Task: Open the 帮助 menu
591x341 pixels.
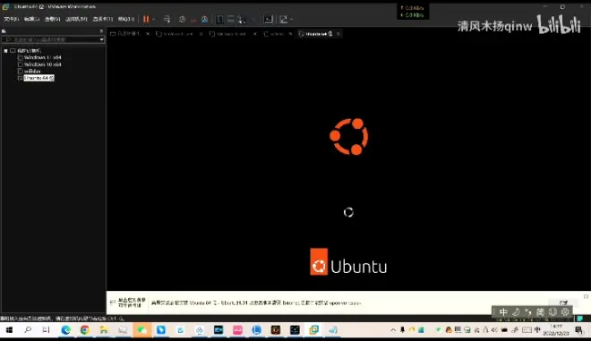Action: coord(126,19)
